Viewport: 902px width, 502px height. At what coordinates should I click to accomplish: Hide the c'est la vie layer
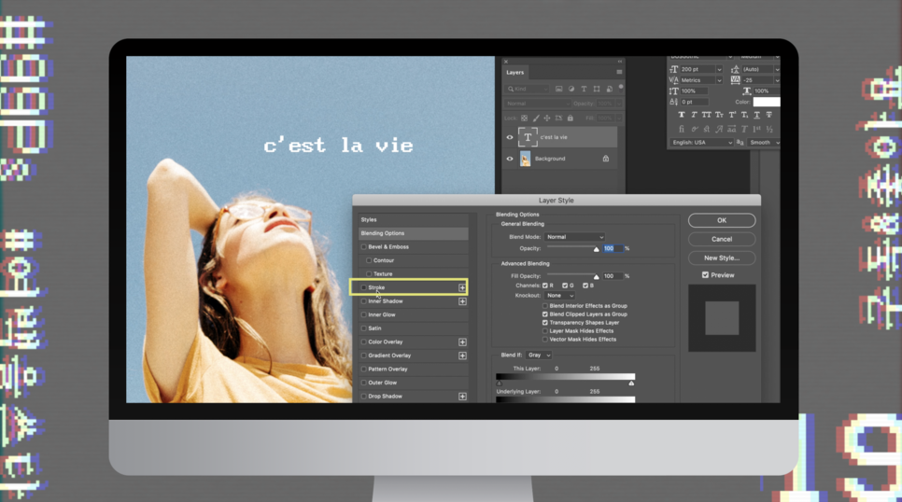(x=510, y=137)
